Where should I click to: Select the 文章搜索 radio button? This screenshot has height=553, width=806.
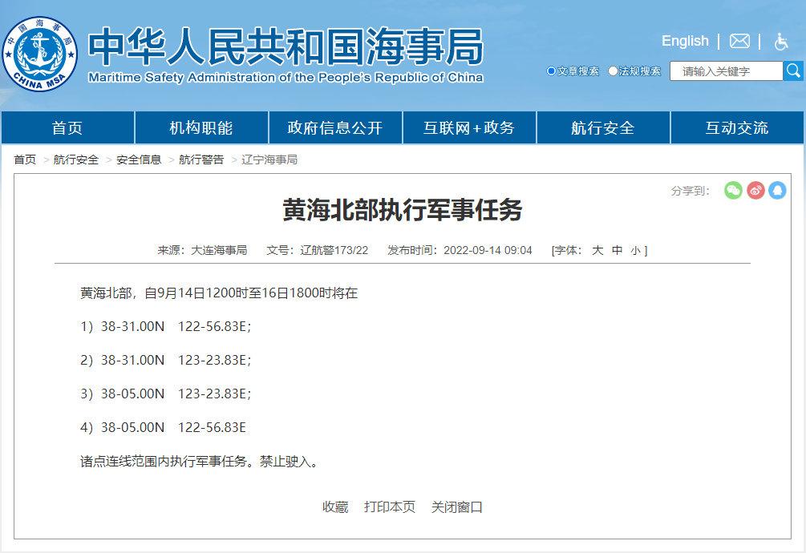(x=551, y=71)
